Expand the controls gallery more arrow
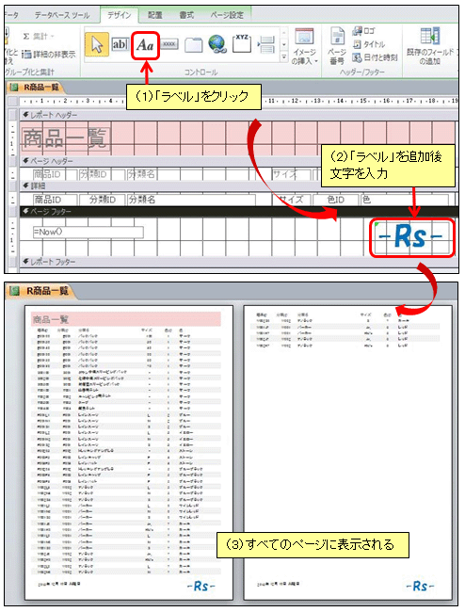Image resolution: width=465 pixels, height=612 pixels. point(284,57)
